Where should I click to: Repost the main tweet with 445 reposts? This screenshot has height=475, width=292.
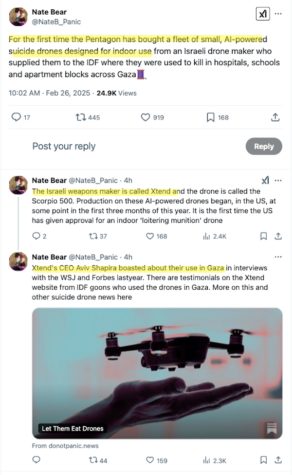pyautogui.click(x=88, y=117)
